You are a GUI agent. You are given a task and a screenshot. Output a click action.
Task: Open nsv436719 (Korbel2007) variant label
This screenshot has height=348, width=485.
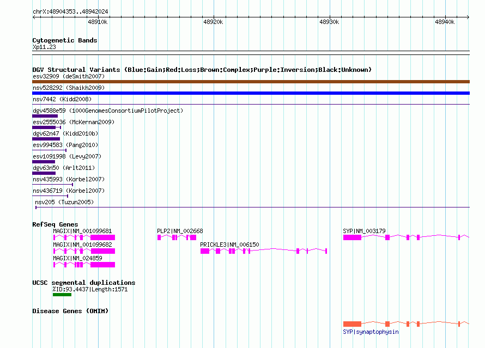point(69,191)
